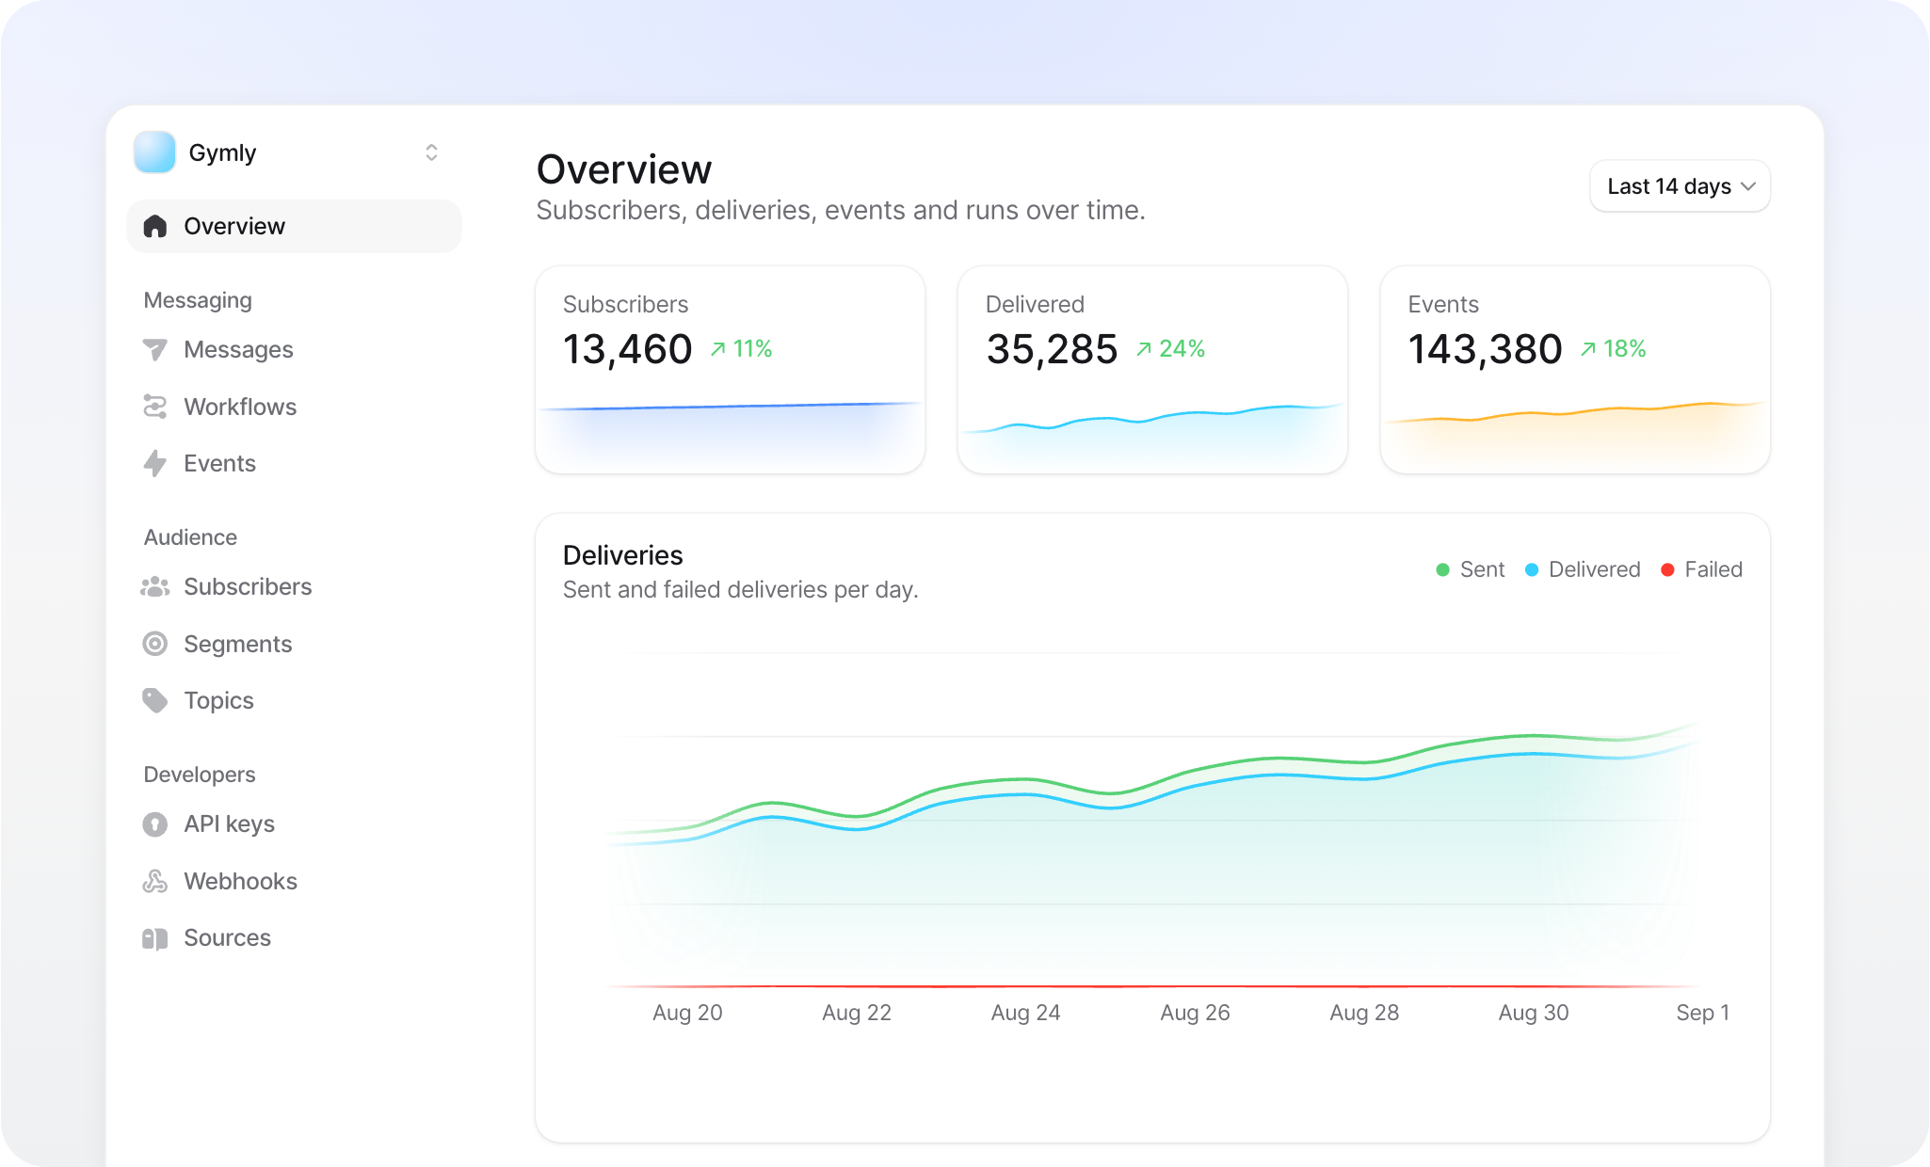Click the 11% subscriber growth indicator
The height and width of the screenshot is (1167, 1930).
point(741,349)
